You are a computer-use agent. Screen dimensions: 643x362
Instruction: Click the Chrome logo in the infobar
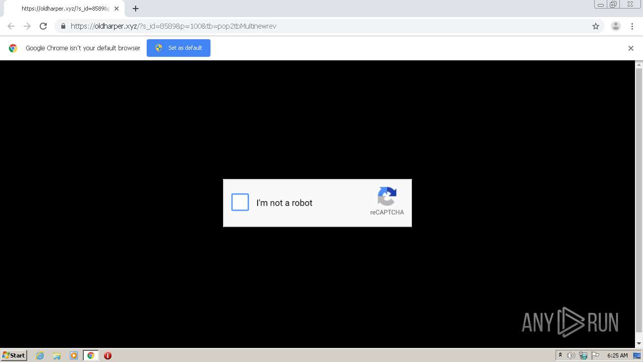[13, 48]
